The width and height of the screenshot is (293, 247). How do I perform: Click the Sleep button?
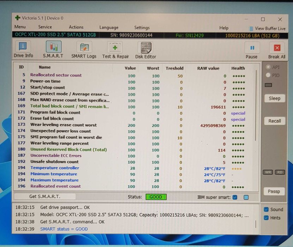coord(275,98)
